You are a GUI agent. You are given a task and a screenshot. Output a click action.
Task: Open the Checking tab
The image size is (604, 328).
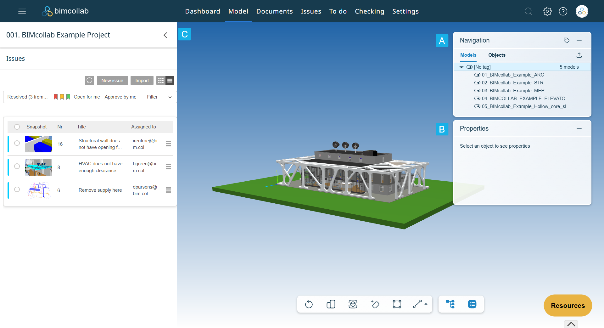tap(370, 11)
